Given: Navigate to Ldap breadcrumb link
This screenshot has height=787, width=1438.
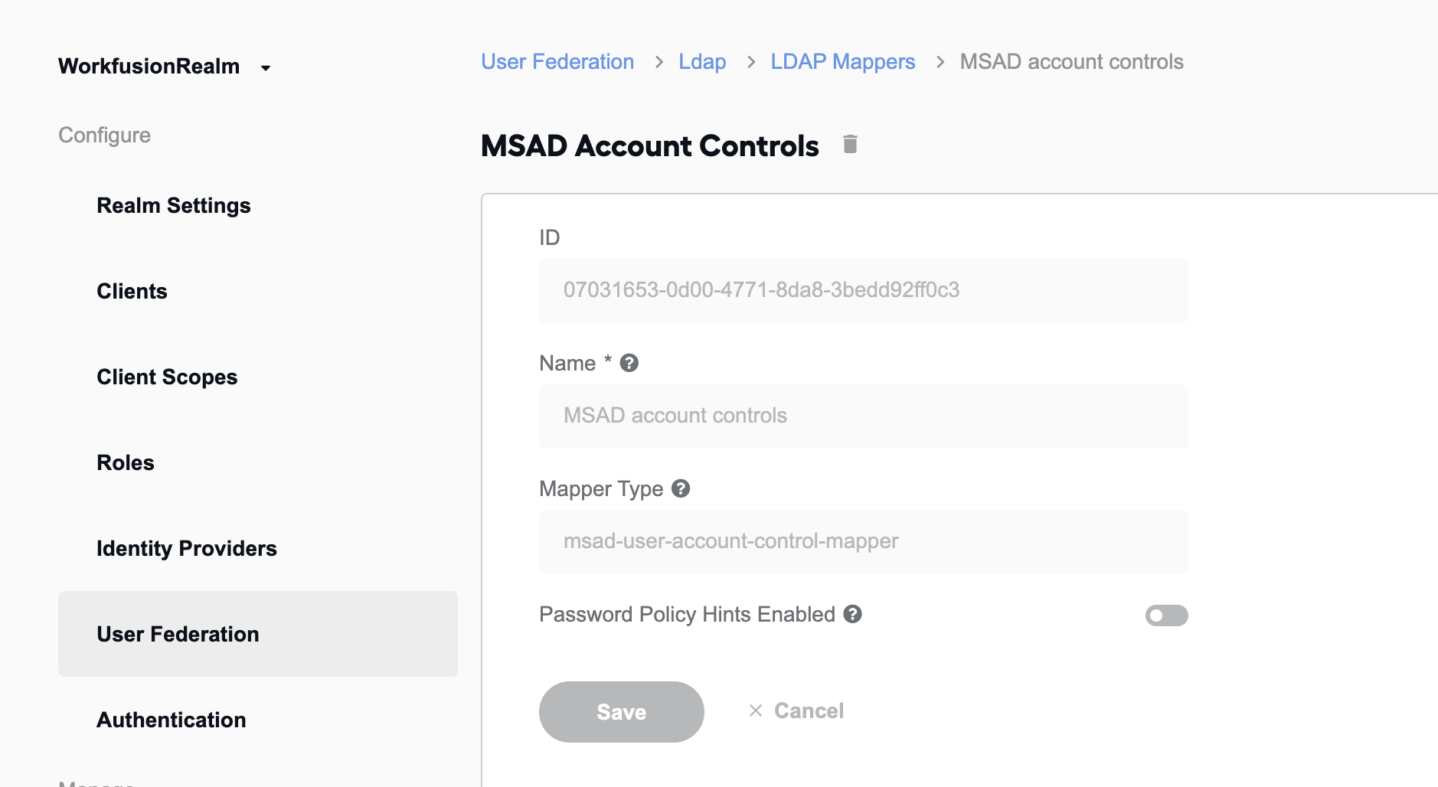Looking at the screenshot, I should coord(702,61).
